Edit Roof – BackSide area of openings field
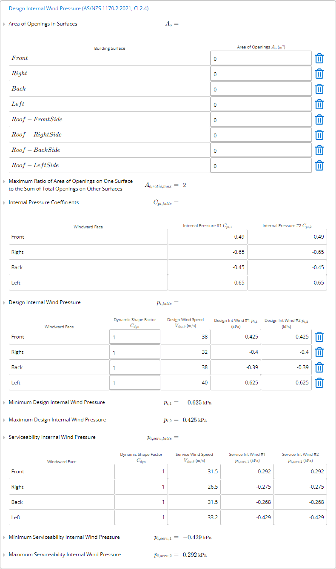The width and height of the screenshot is (336, 569). (x=261, y=150)
